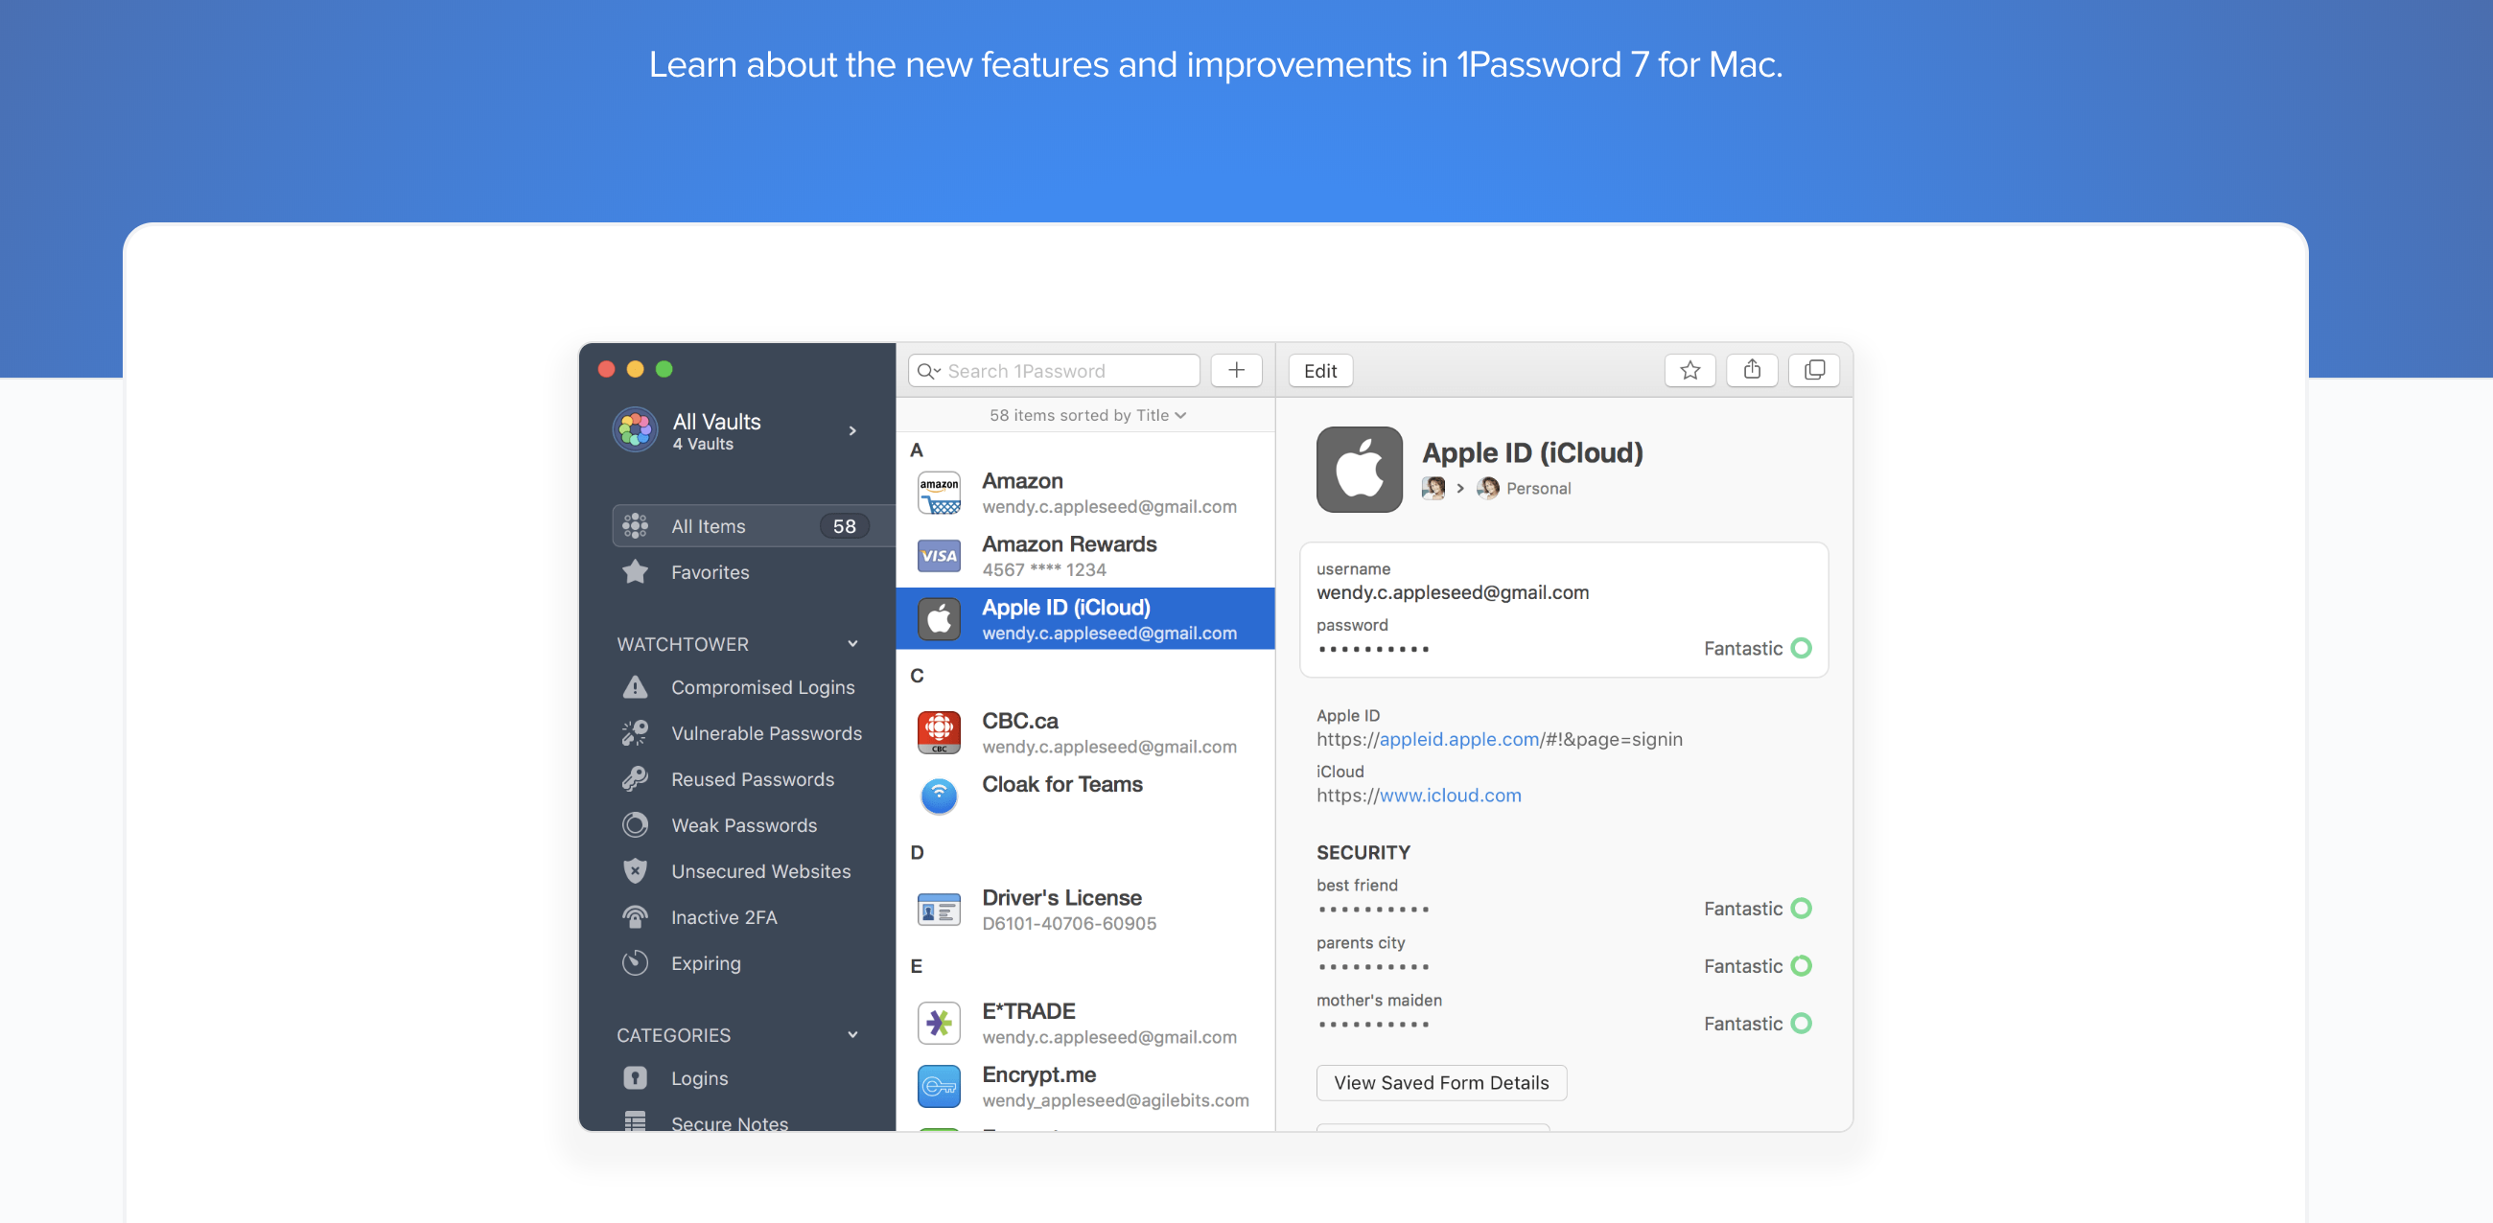Click View Saved Form Details button
Screen dimensions: 2493x1223
point(1441,1083)
